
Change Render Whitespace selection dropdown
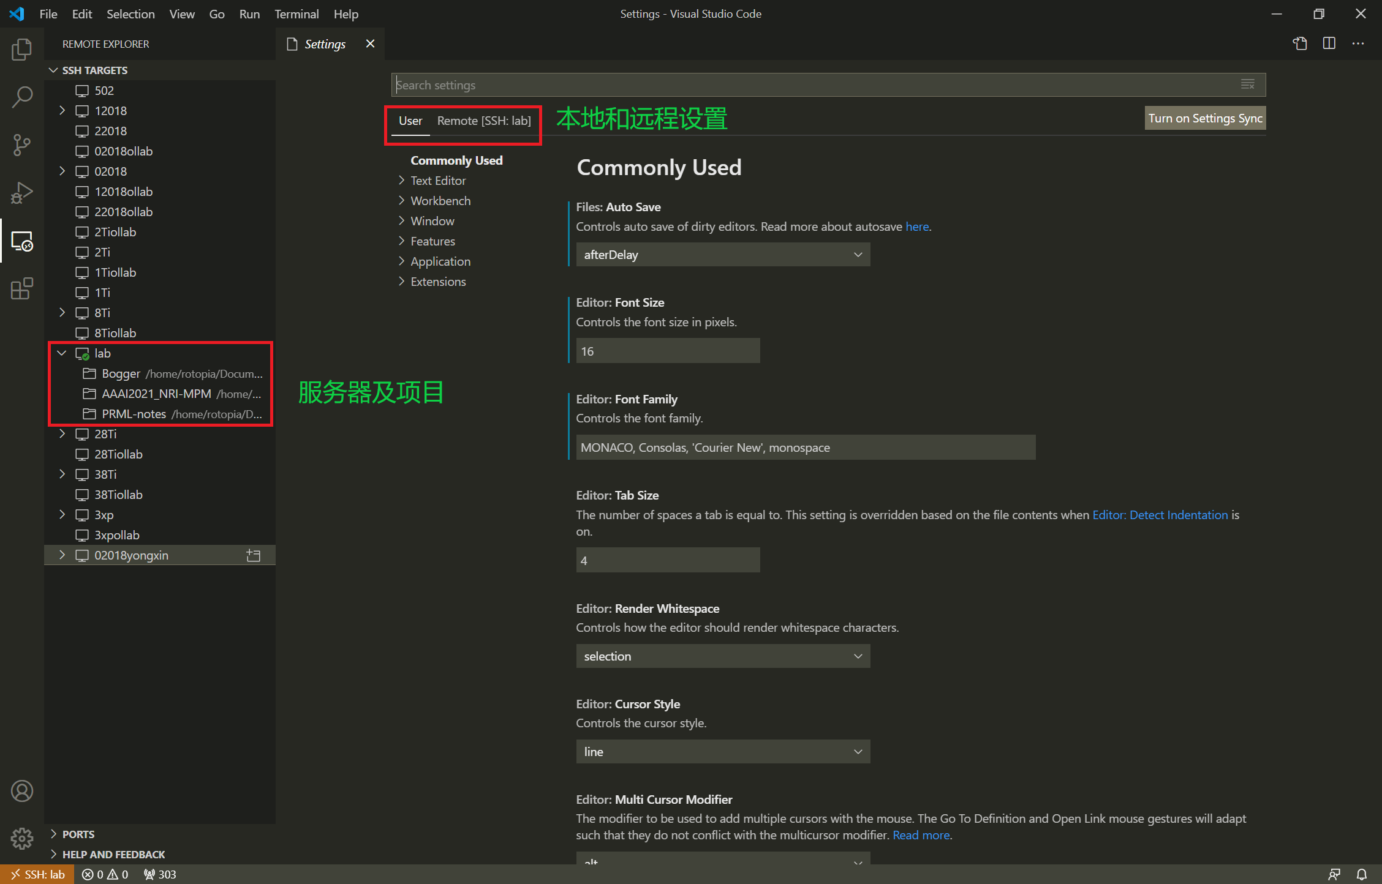(721, 656)
